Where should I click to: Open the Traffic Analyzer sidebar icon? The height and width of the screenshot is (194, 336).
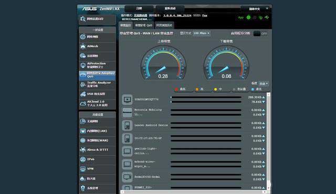(83, 84)
